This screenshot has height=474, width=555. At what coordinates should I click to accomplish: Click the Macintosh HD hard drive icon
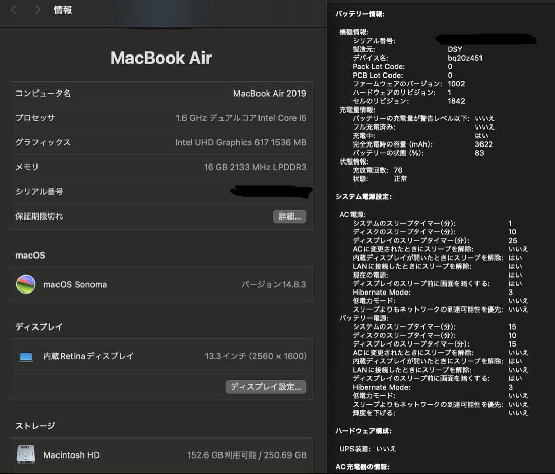coord(25,455)
